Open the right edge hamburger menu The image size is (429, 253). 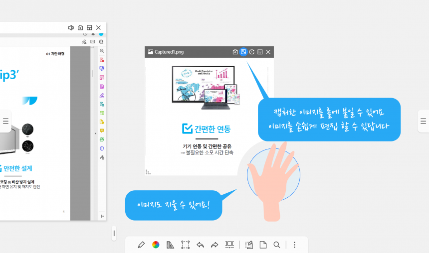tap(423, 122)
